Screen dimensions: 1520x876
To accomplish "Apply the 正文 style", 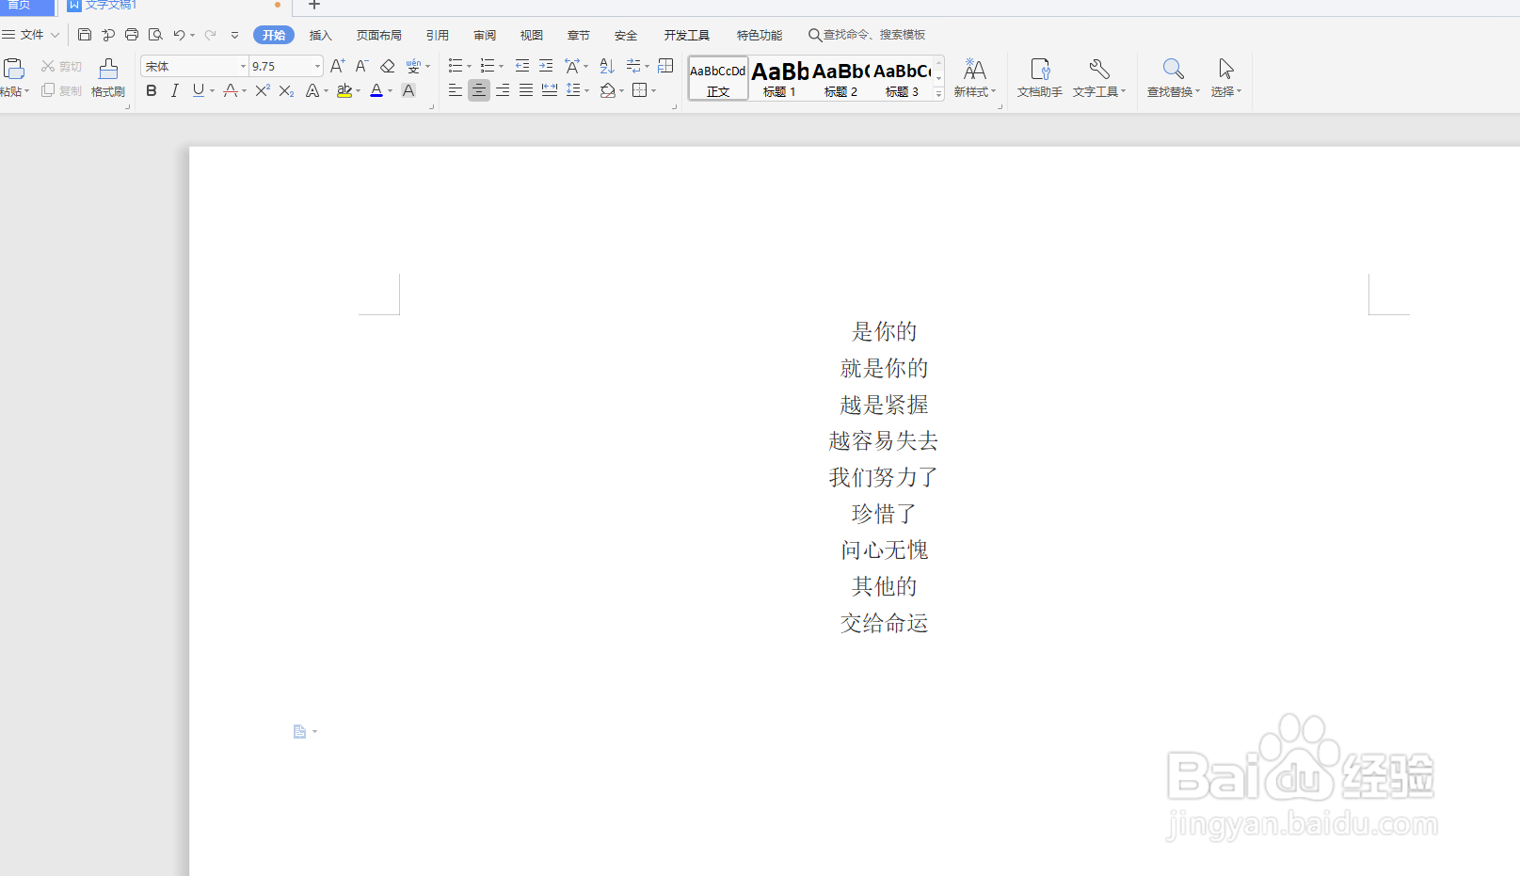I will click(718, 78).
